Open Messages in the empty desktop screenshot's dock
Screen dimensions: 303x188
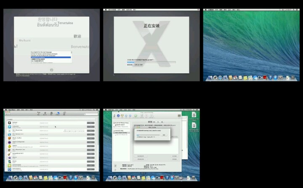click(x=255, y=78)
